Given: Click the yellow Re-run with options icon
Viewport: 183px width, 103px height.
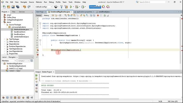Looking at the screenshot, I should pos(37,79).
